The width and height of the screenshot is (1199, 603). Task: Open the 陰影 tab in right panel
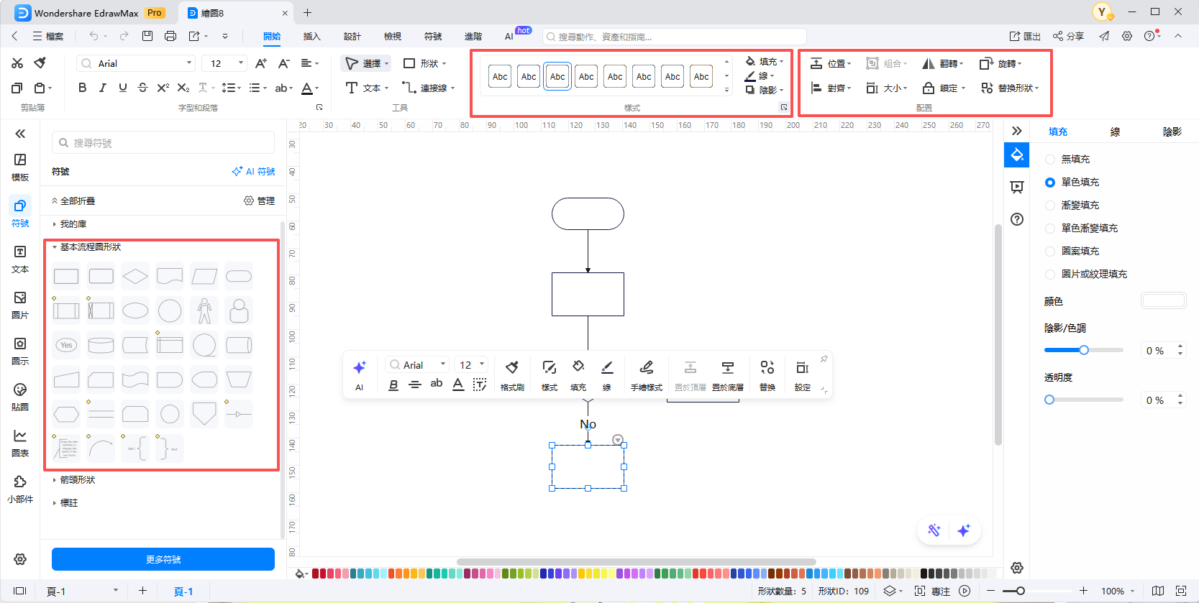click(1172, 132)
